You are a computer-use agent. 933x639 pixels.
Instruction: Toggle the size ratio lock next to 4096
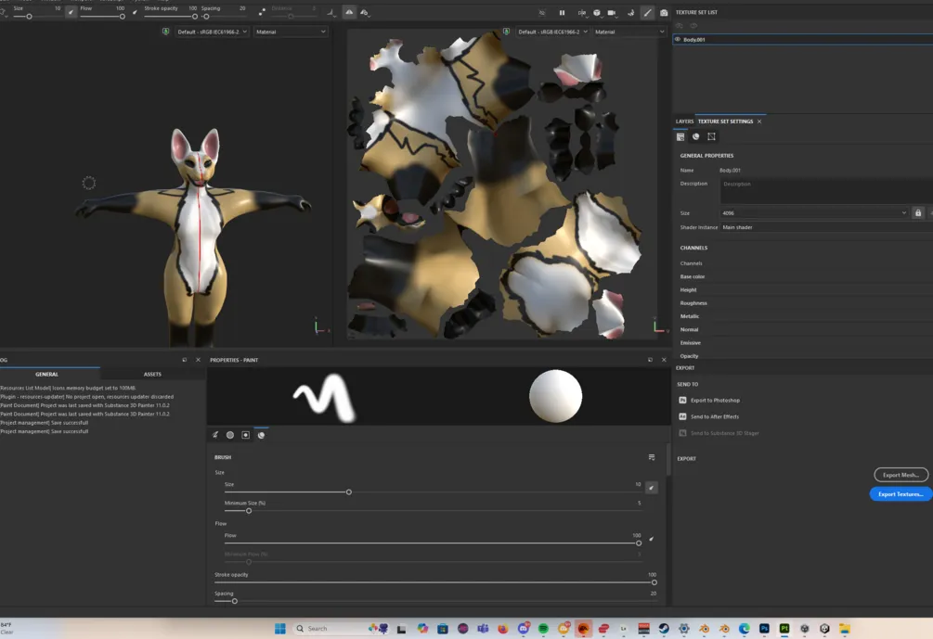tap(918, 213)
